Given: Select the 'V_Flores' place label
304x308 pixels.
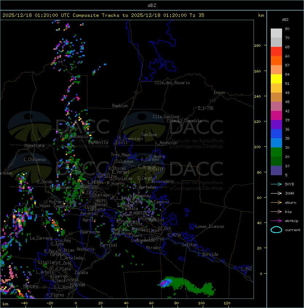Looking at the screenshot, I should point(55,295).
